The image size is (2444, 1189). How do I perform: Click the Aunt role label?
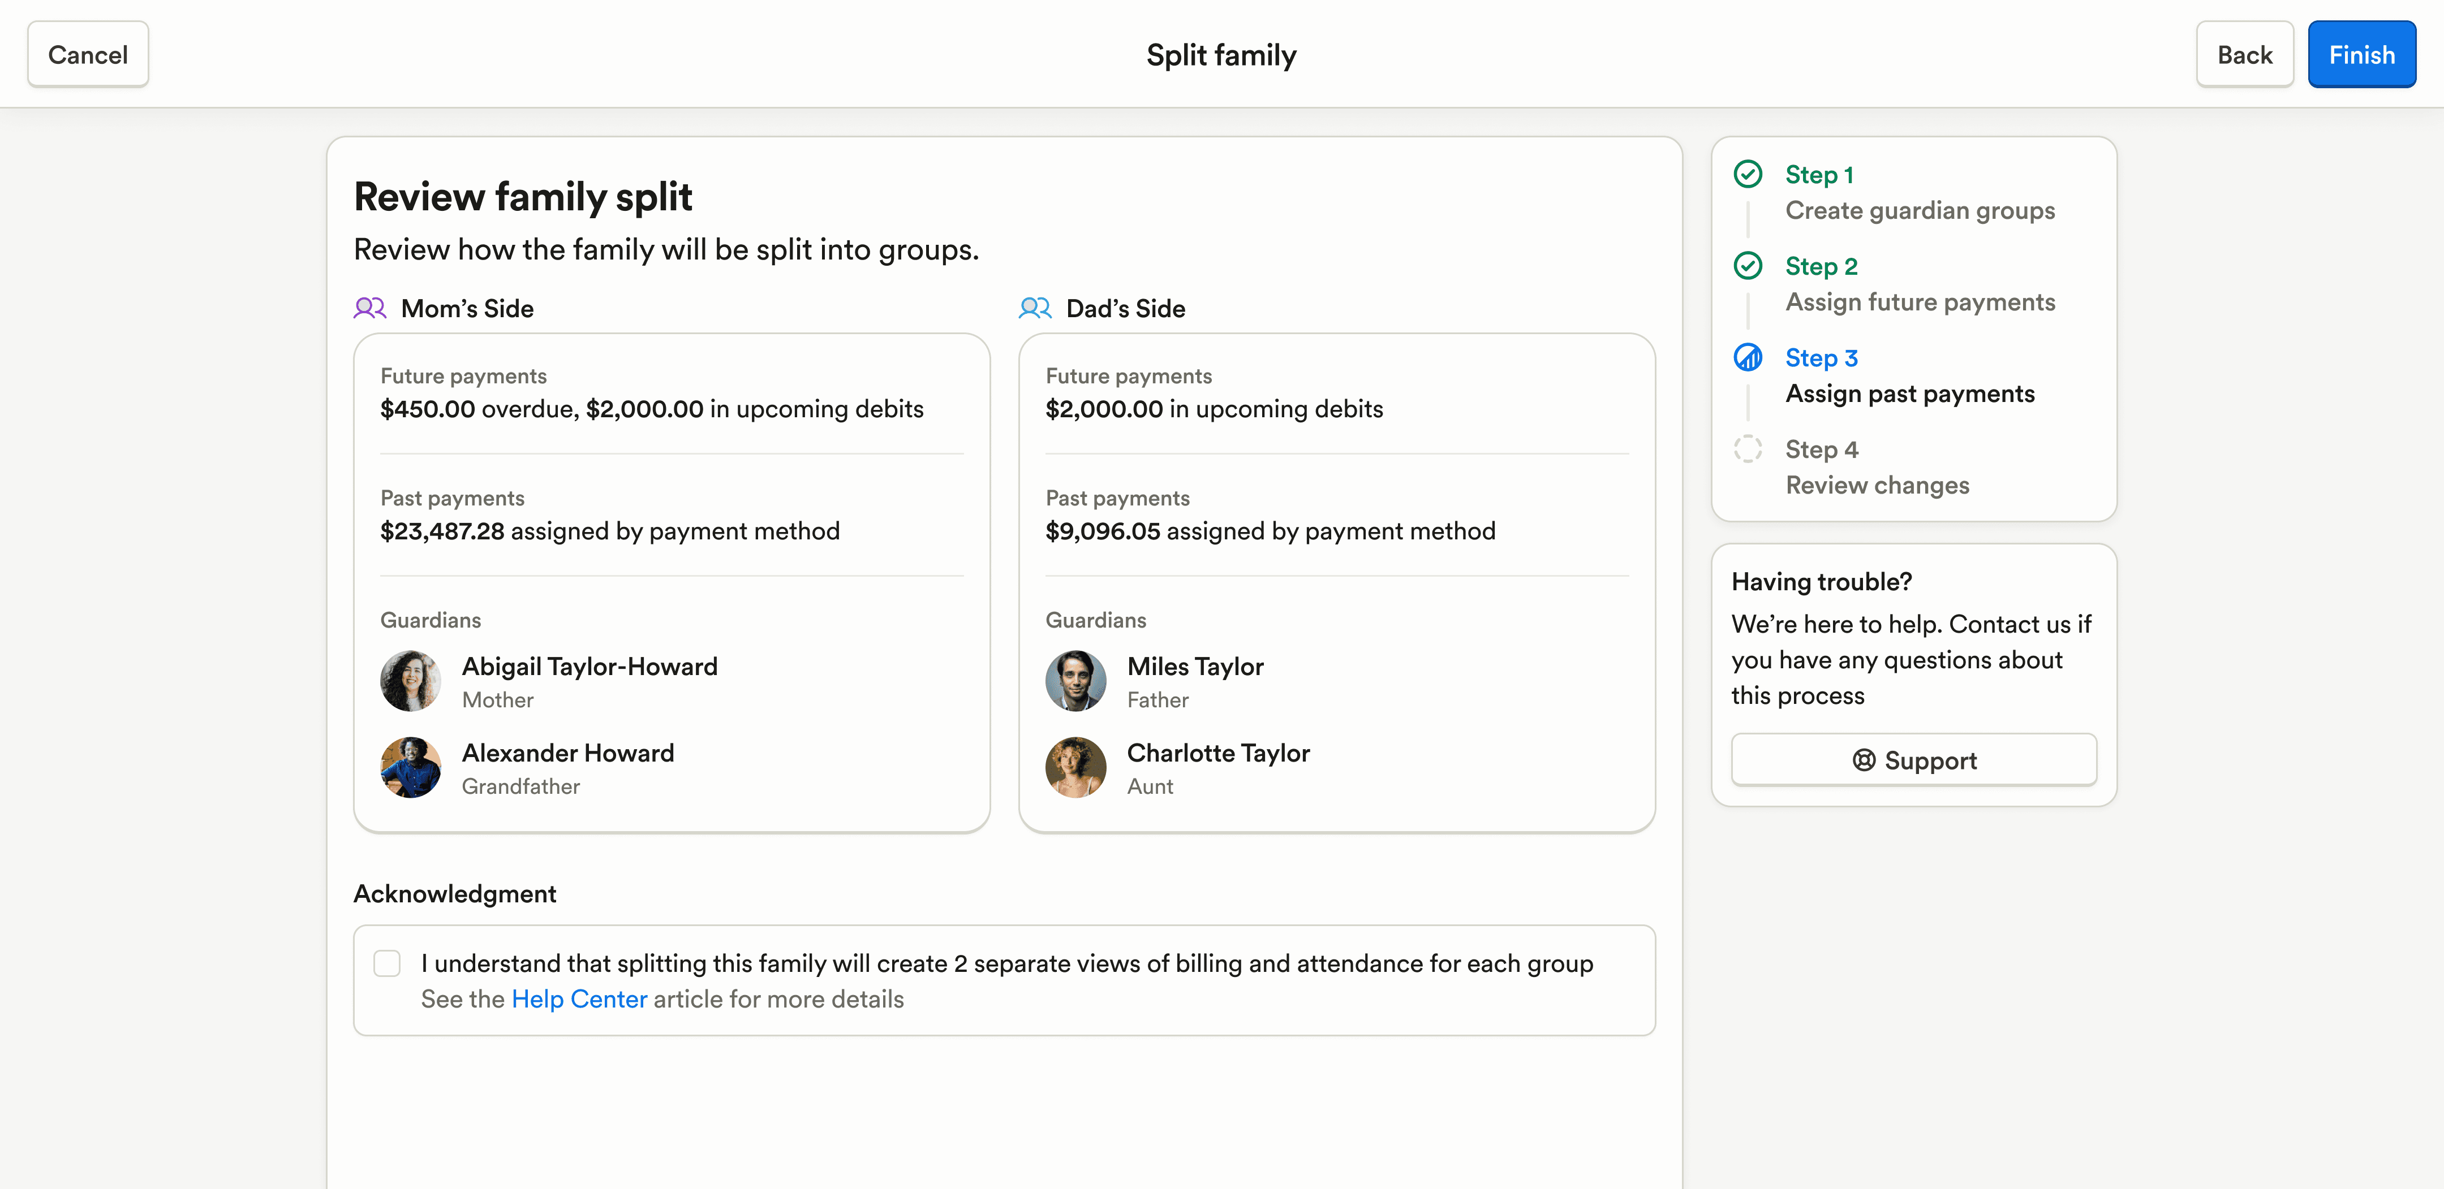[1150, 786]
